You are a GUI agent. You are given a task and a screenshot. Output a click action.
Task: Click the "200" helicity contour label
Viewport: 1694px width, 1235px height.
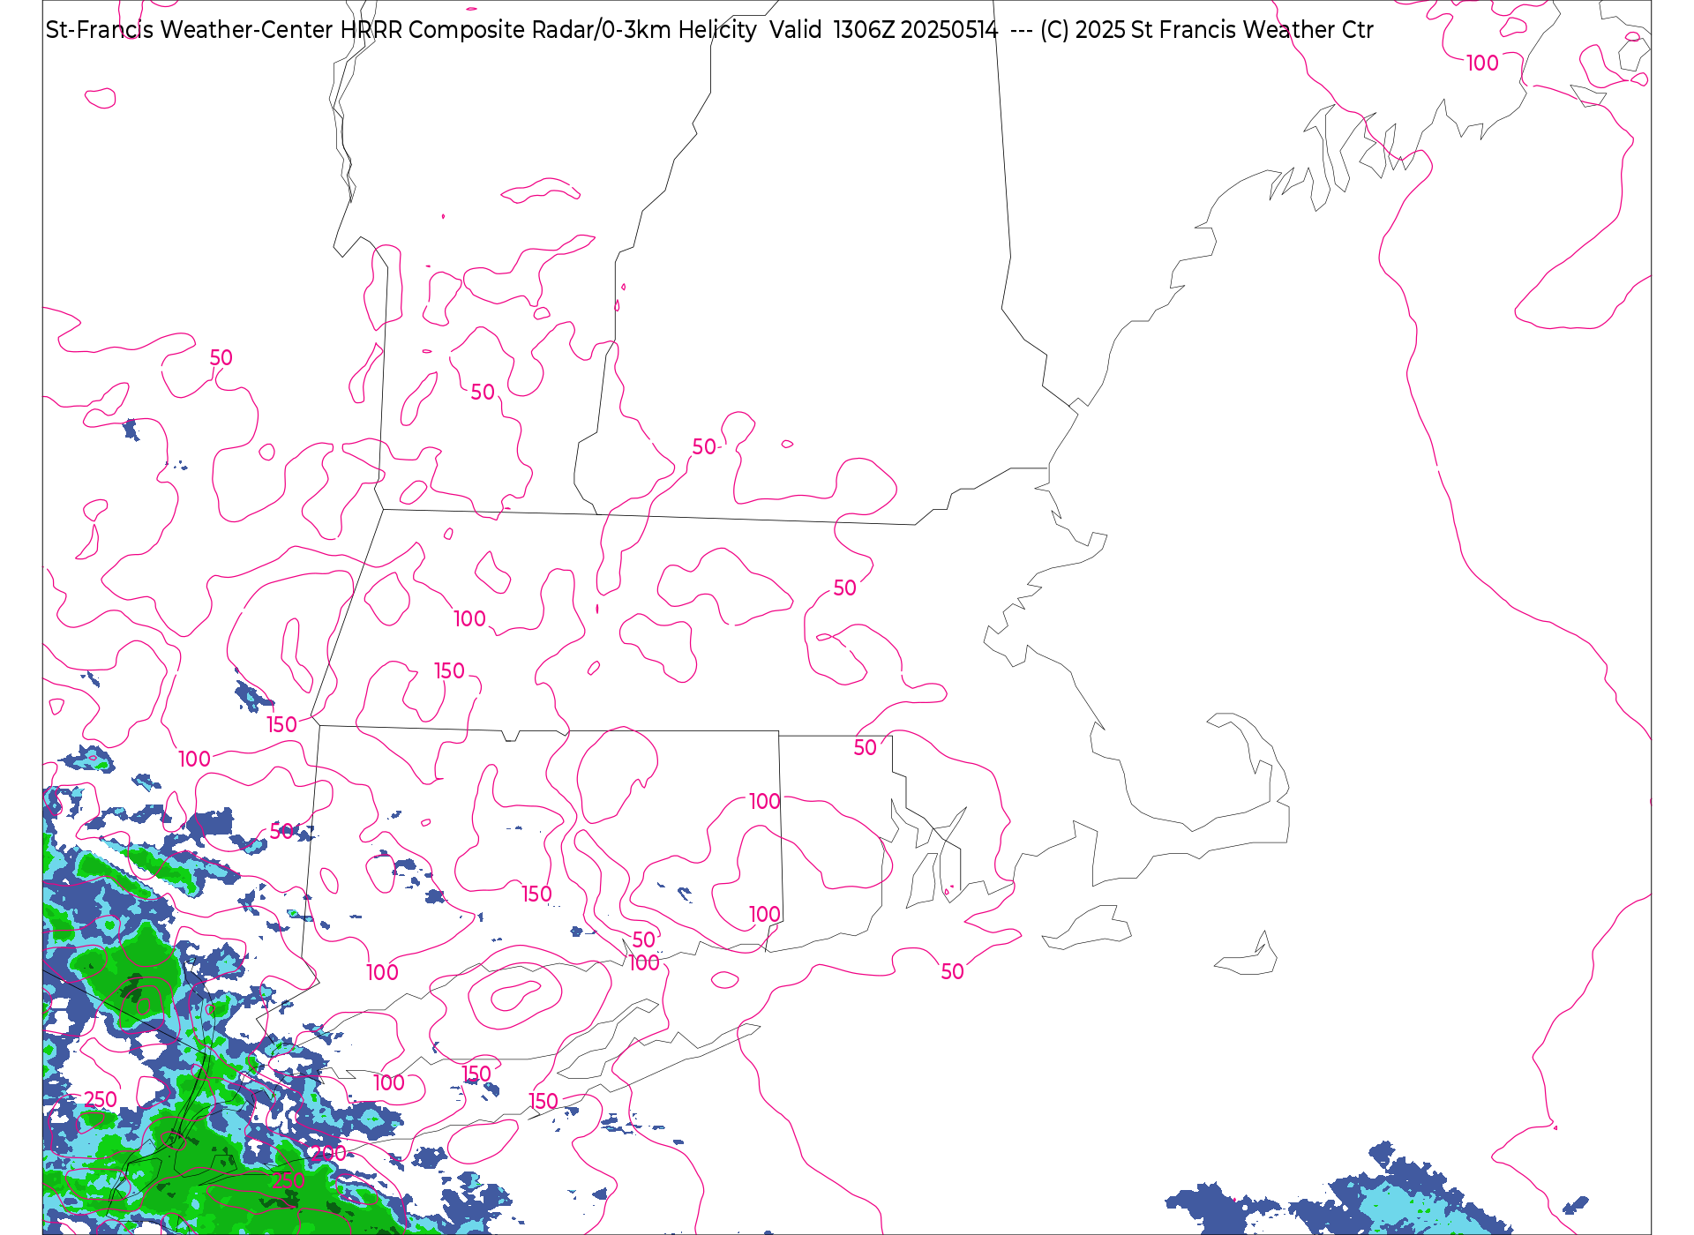329,1153
